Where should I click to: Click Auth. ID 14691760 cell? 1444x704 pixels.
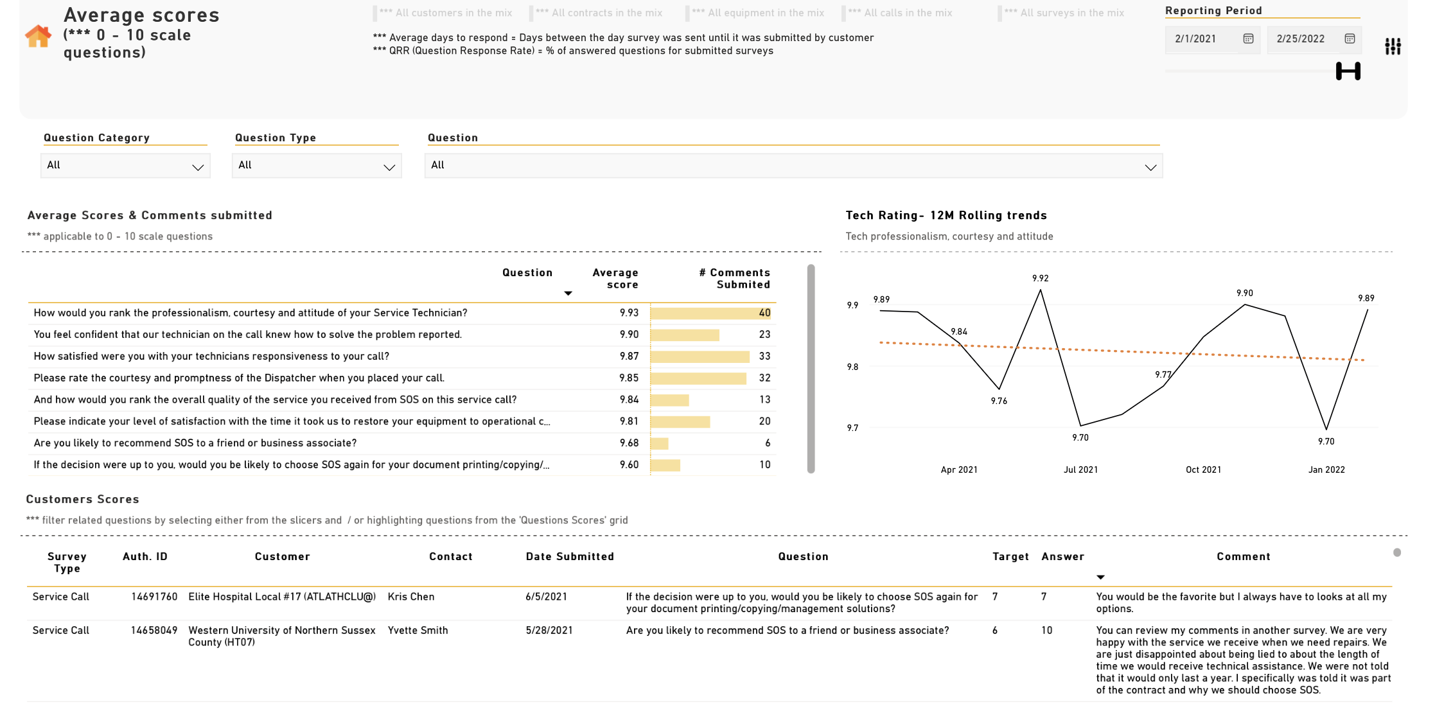click(154, 597)
